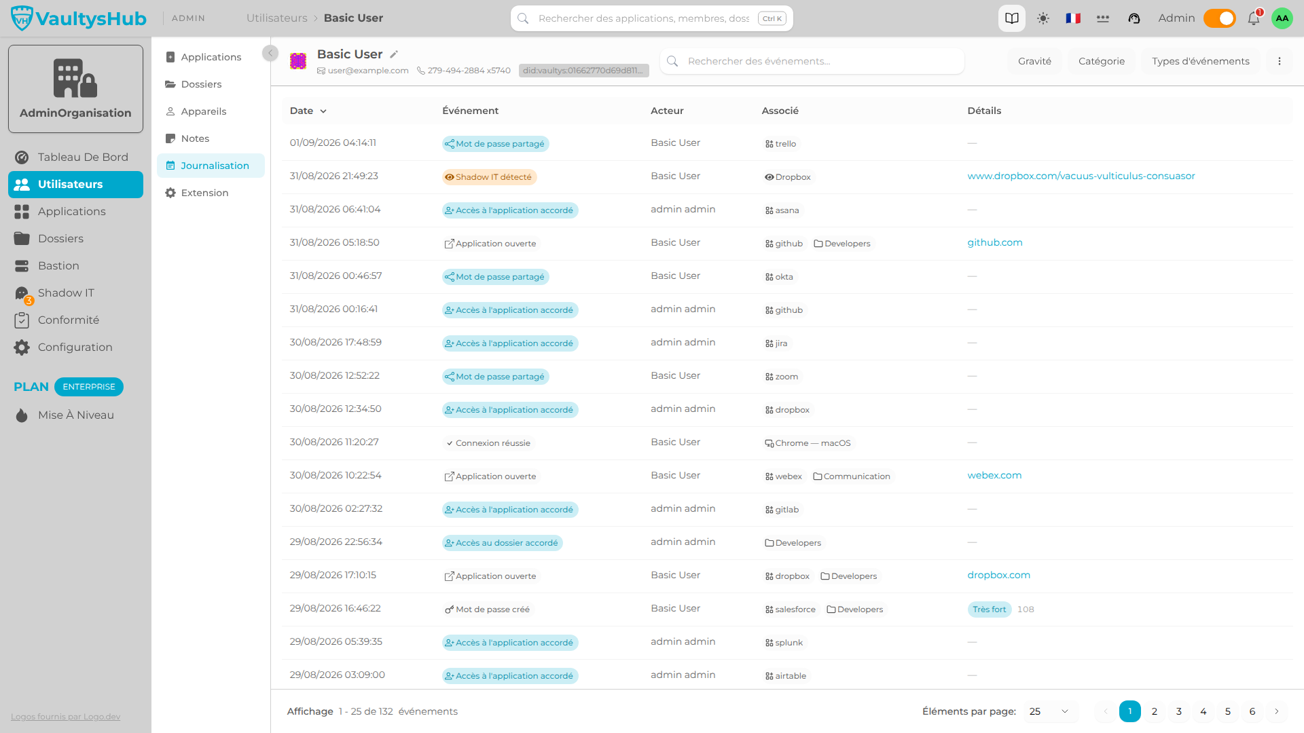Screen dimensions: 1304x733
Task: Go to previous page arrow
Action: (1106, 711)
